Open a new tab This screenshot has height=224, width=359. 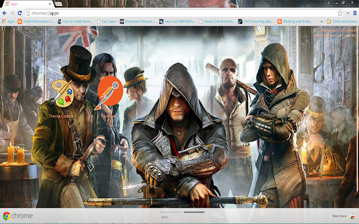(59, 4)
